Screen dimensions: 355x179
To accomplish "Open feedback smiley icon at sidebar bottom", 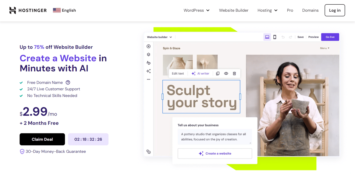I will coord(148,152).
